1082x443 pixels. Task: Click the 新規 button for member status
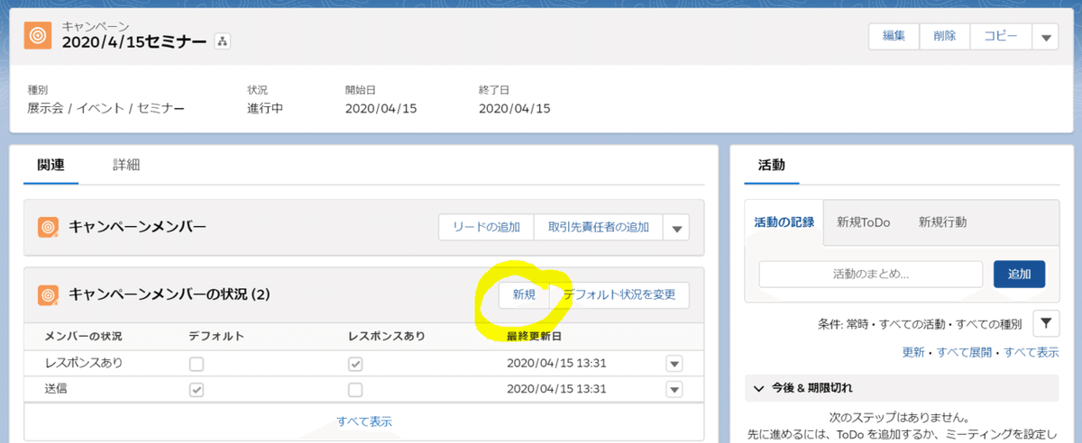click(x=524, y=295)
